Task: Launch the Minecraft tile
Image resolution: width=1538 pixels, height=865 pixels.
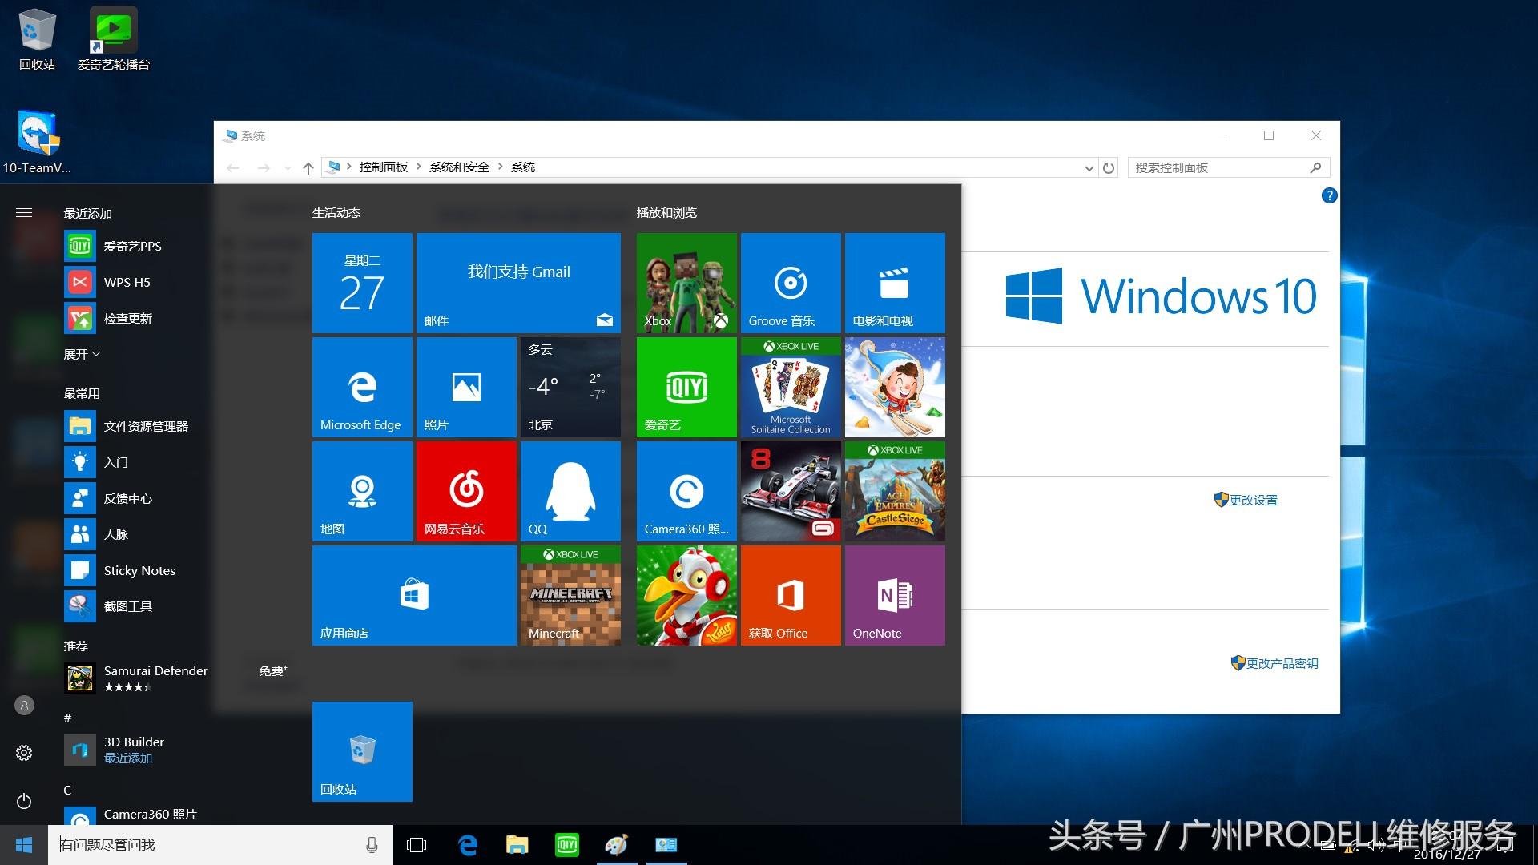Action: pos(570,595)
